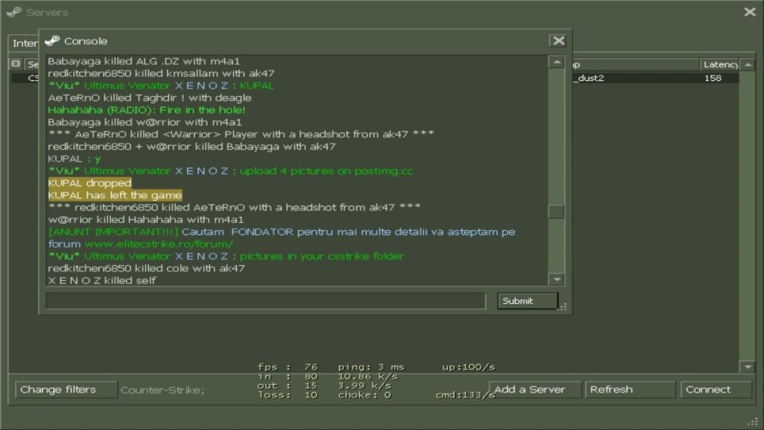Click Add a Server button
The height and width of the screenshot is (430, 764).
535,390
